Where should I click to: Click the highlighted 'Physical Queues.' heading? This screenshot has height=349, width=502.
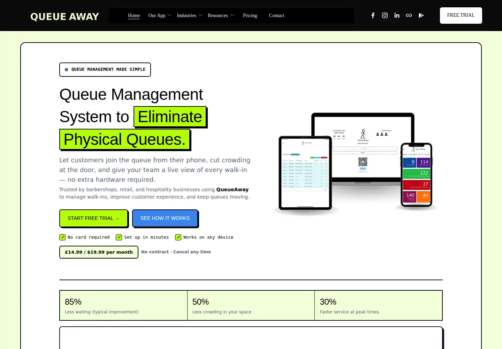coord(125,140)
